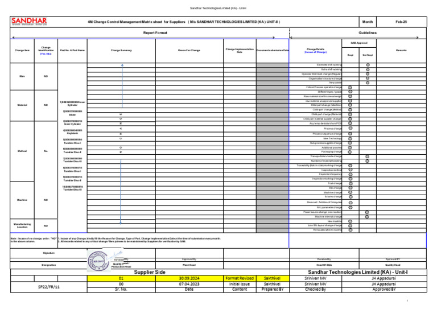
Task: Click the 'Supplier Side' heading
Action: [150, 272]
